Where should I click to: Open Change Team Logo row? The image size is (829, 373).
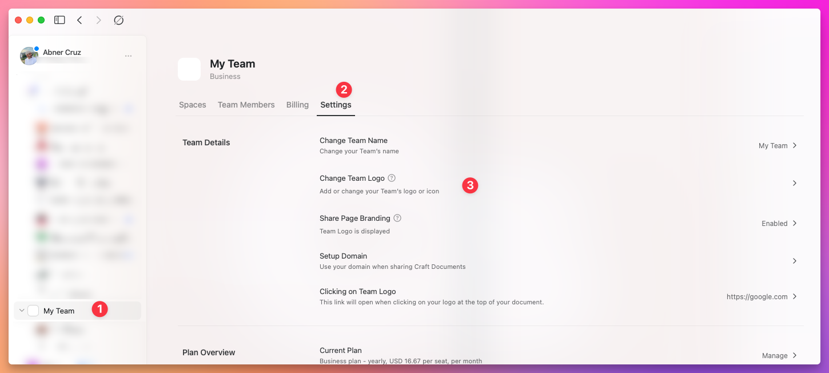point(559,184)
